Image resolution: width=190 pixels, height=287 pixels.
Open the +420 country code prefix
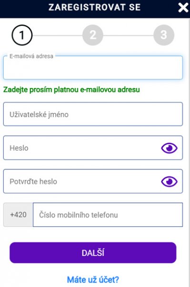tap(18, 215)
